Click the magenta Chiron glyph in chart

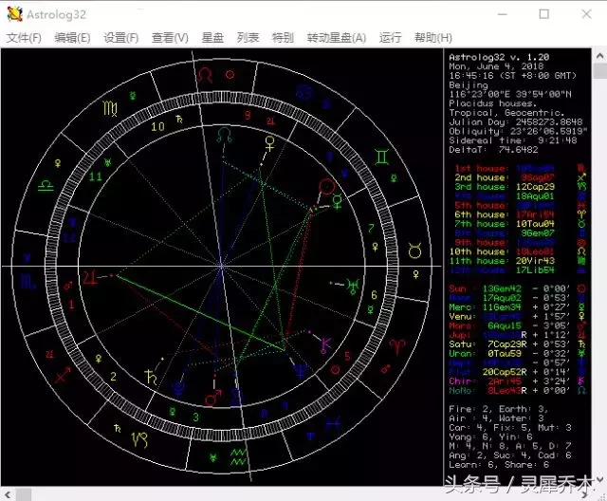[325, 345]
